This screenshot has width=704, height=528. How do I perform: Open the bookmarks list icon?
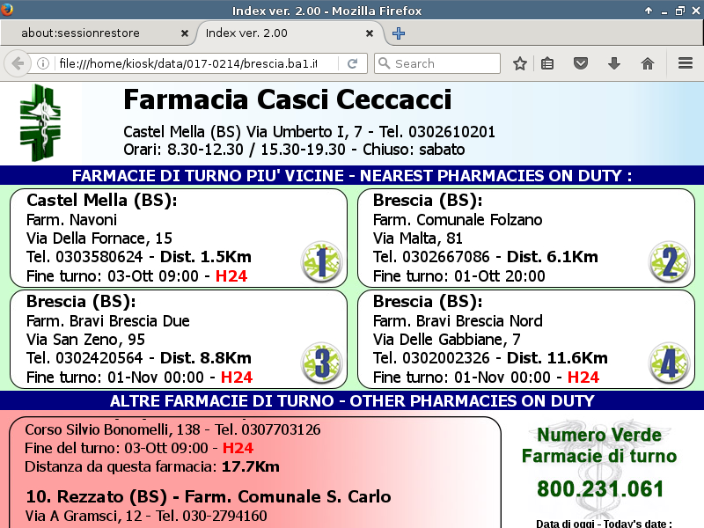coord(547,63)
